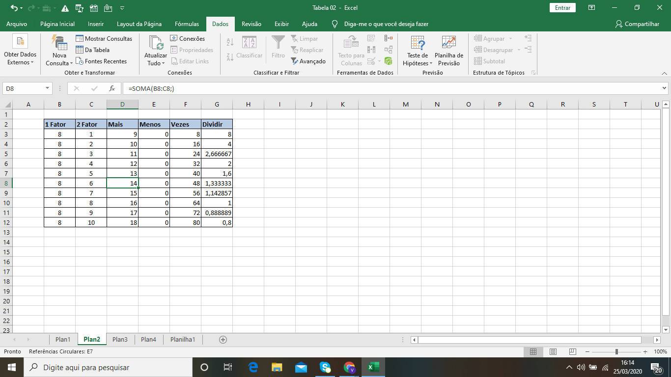This screenshot has height=377, width=671.
Task: Click the Undo arrow icon
Action: pyautogui.click(x=14, y=8)
